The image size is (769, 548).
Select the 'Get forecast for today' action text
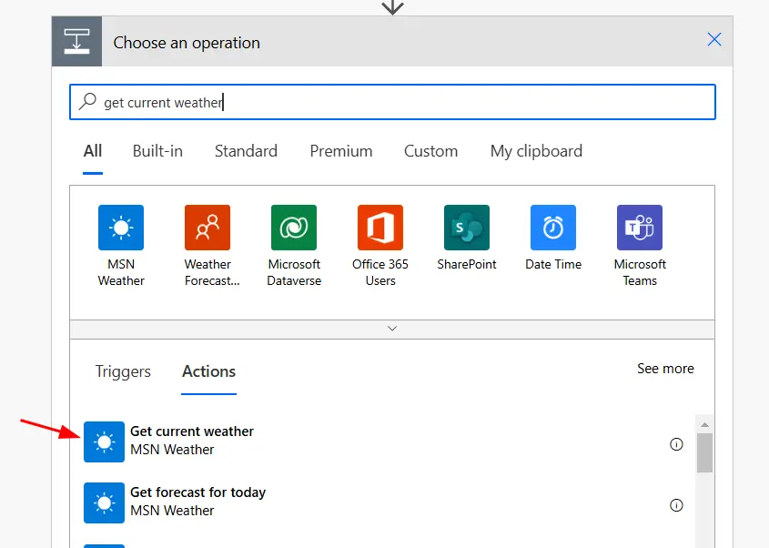197,492
